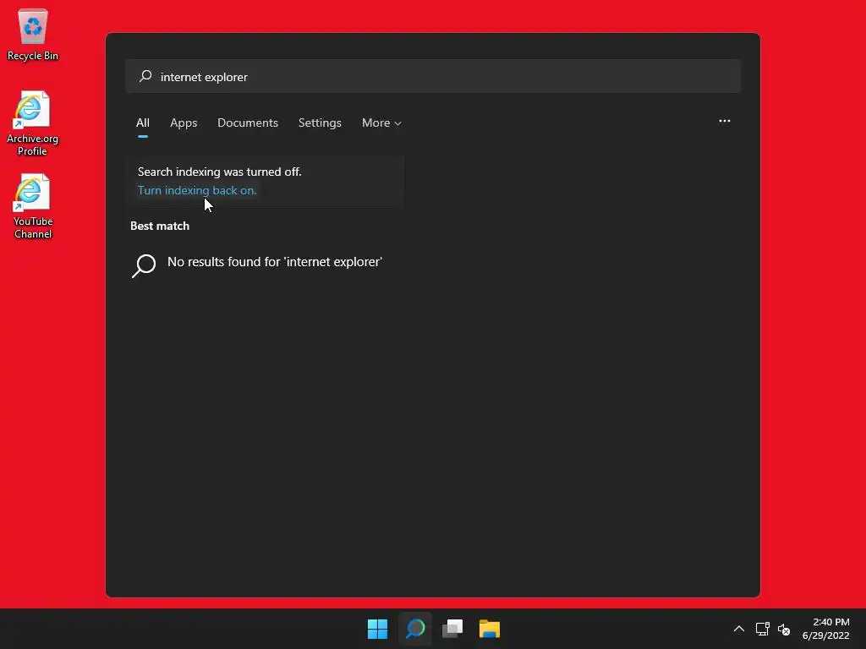The height and width of the screenshot is (649, 866).
Task: Switch to the Documents search tab
Action: pos(248,123)
